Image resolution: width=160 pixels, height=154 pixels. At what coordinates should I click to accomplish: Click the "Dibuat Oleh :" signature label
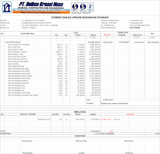pos(129,141)
